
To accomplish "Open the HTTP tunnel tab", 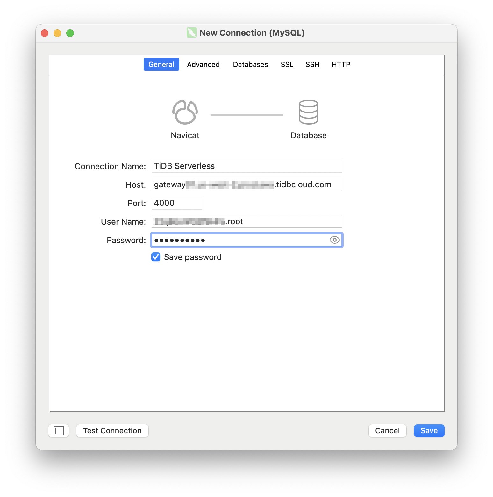I will [x=340, y=64].
